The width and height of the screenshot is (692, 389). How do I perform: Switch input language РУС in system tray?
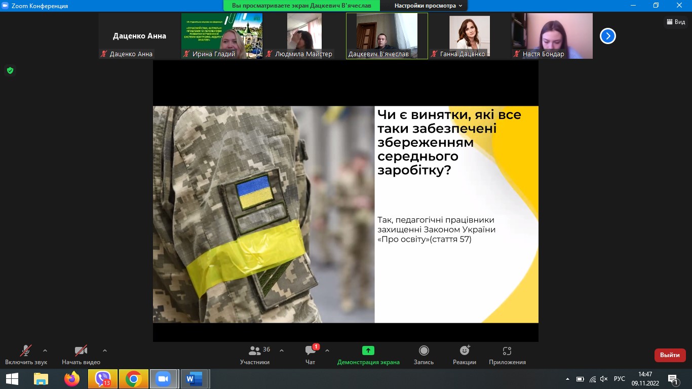pyautogui.click(x=619, y=379)
